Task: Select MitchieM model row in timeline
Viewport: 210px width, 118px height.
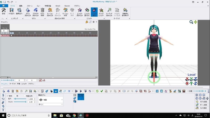Action: [x=5, y=36]
